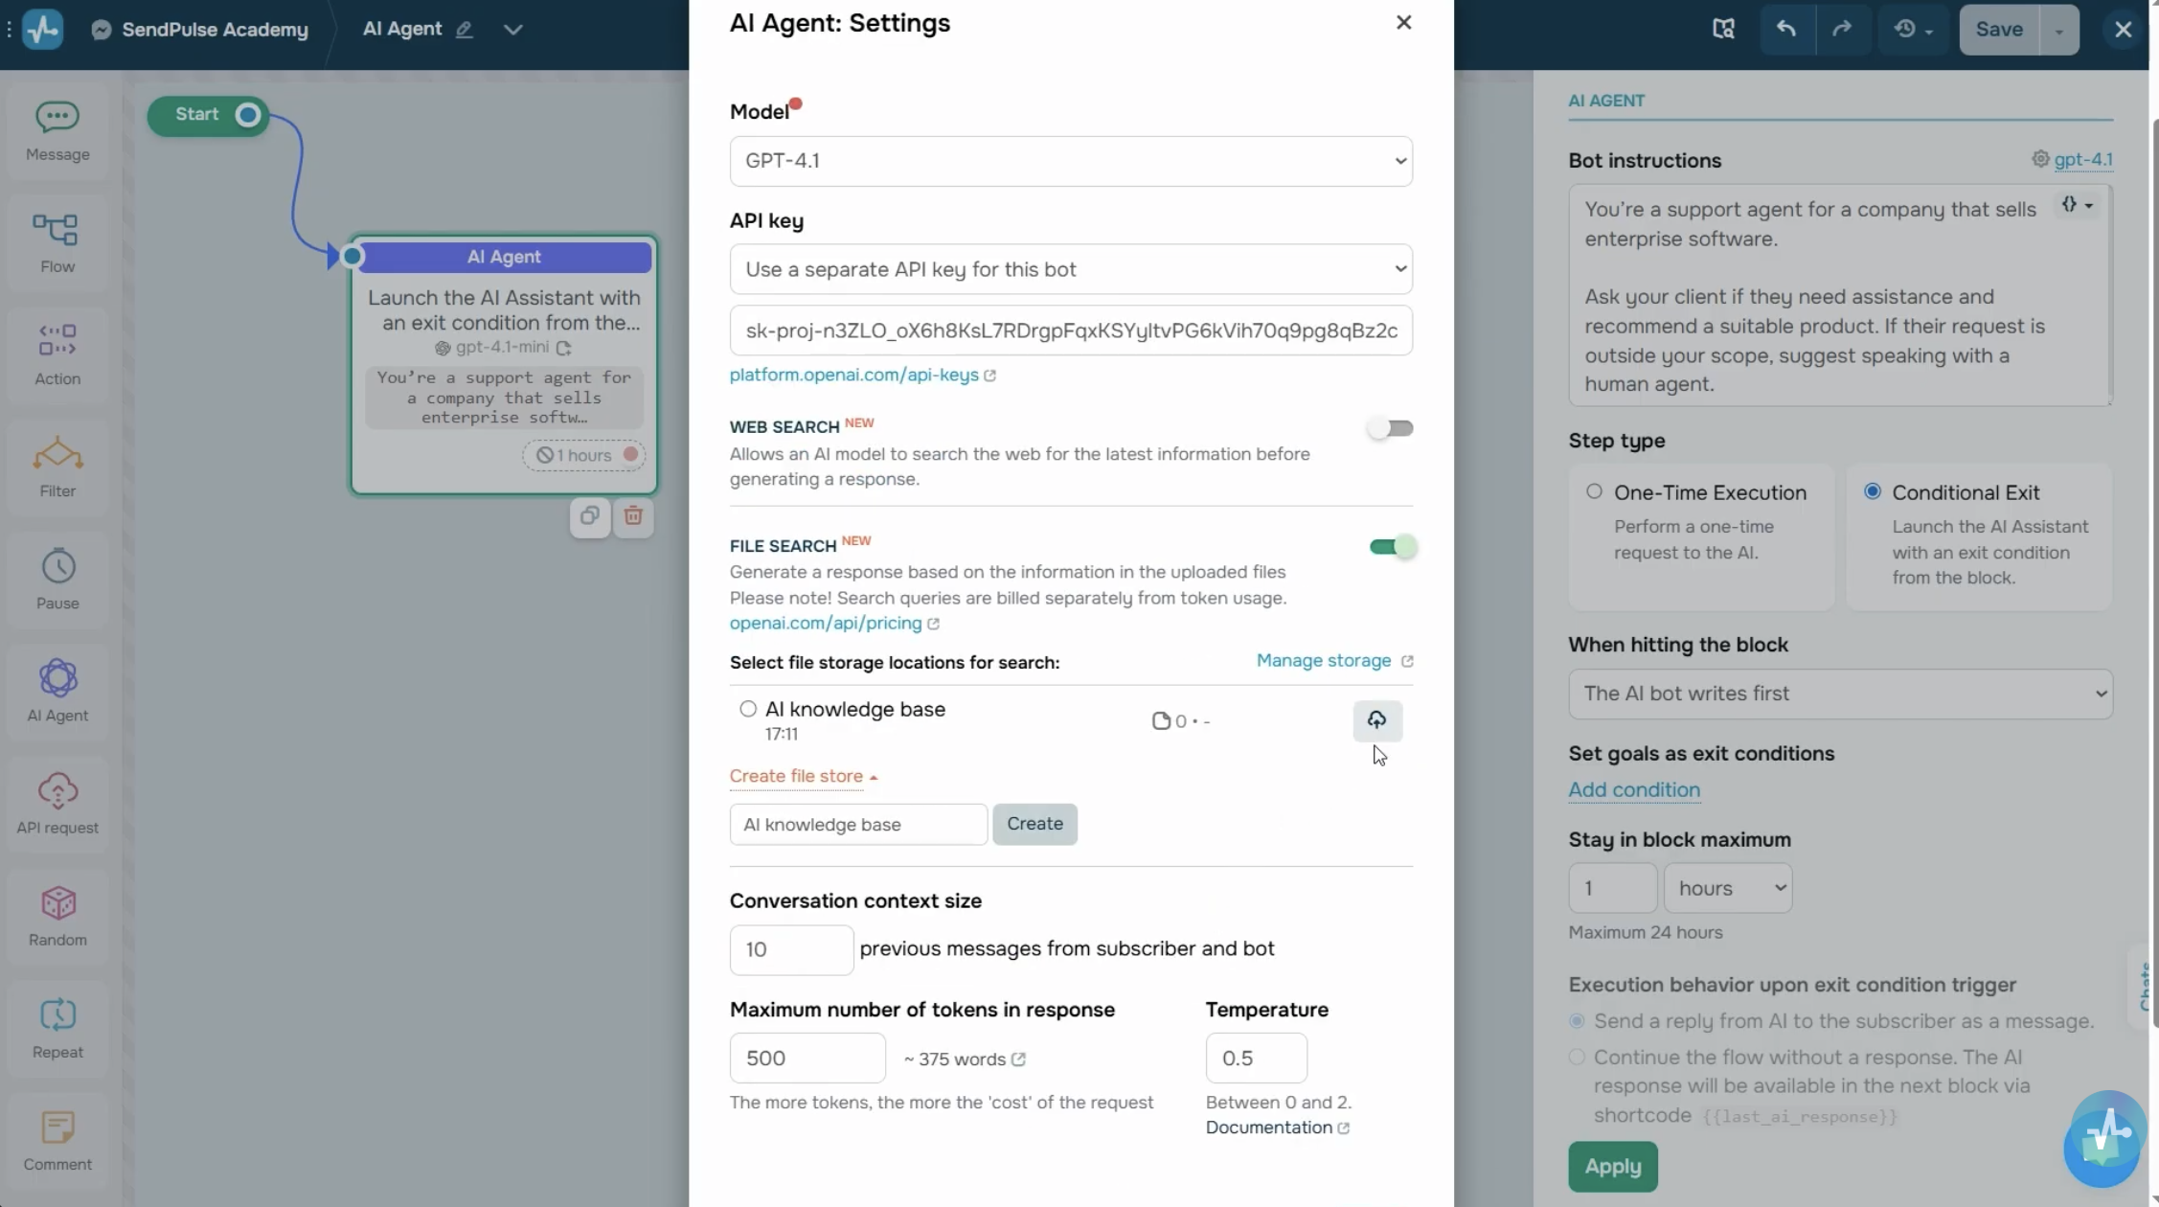Image resolution: width=2159 pixels, height=1207 pixels.
Task: Expand the Save button dropdown arrow
Action: pos(2058,30)
